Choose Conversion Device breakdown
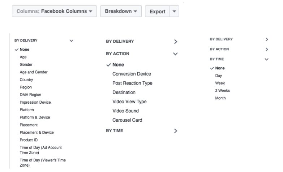Viewport: 283px width, 172px height. [132, 74]
